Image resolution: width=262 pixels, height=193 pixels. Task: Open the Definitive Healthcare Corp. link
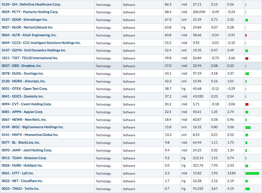coord(31,5)
